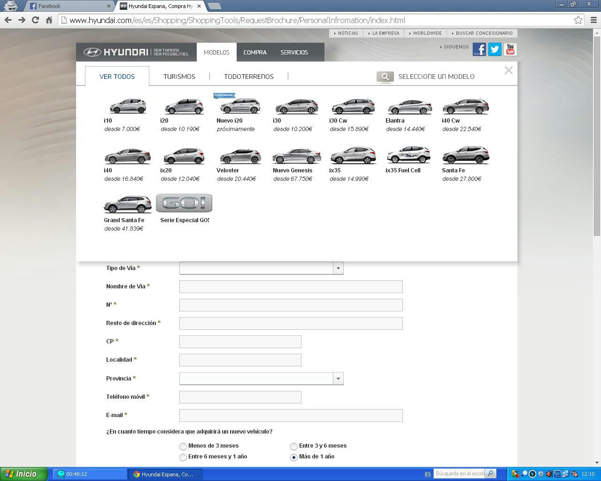The width and height of the screenshot is (601, 481).
Task: Choose the ix20 car thumbnail
Action: coord(184,155)
